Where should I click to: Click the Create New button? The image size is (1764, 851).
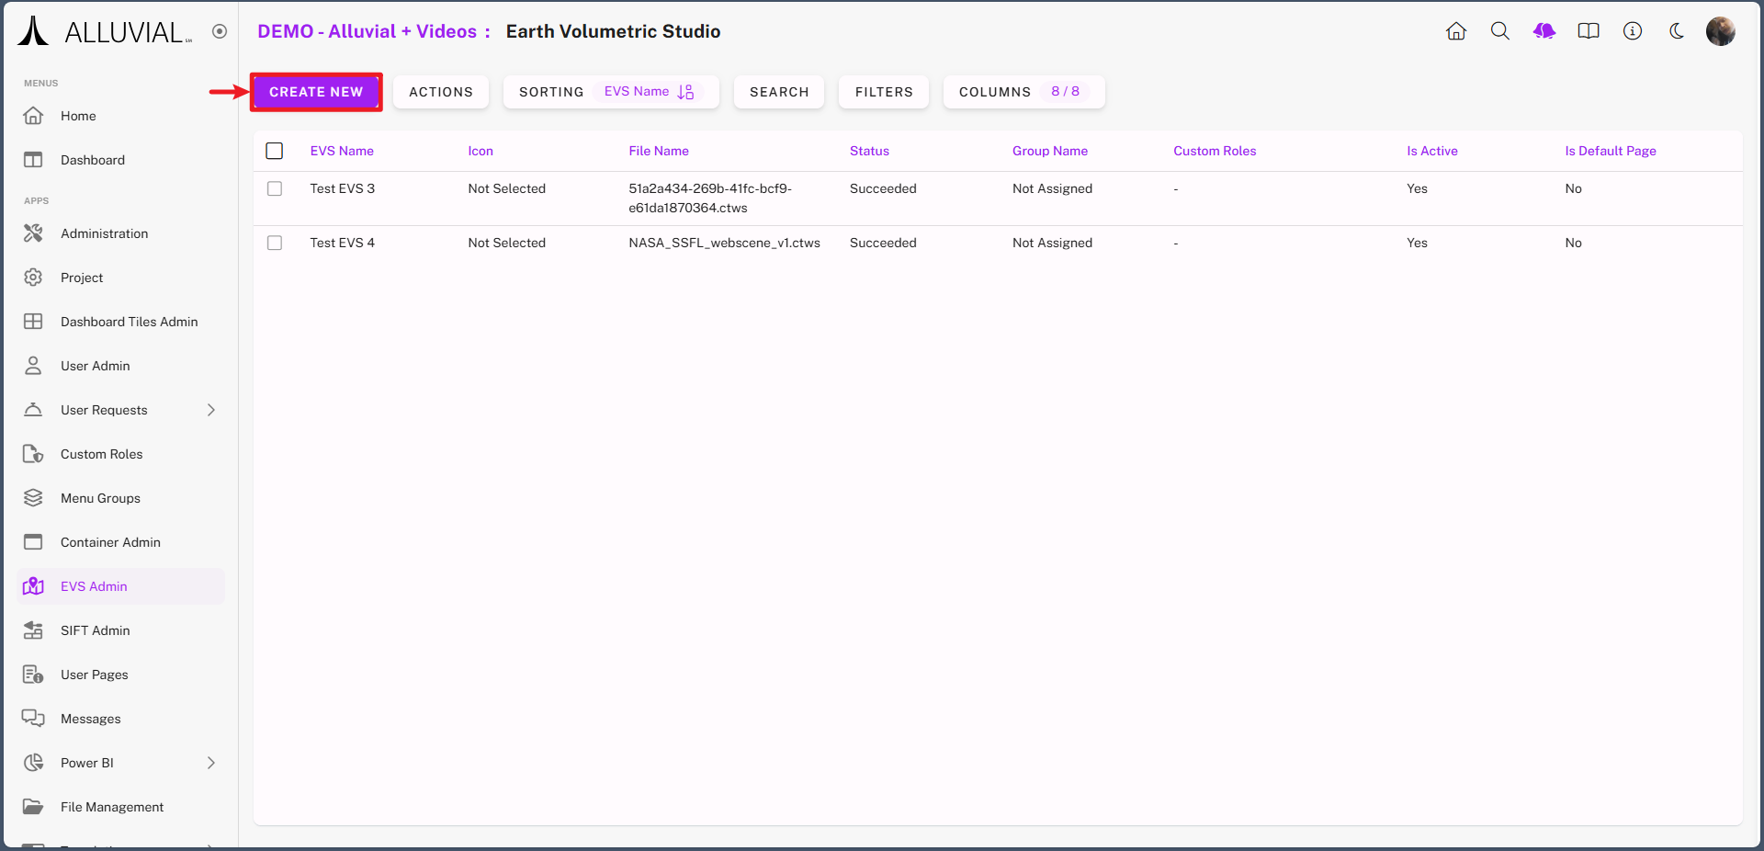[316, 92]
